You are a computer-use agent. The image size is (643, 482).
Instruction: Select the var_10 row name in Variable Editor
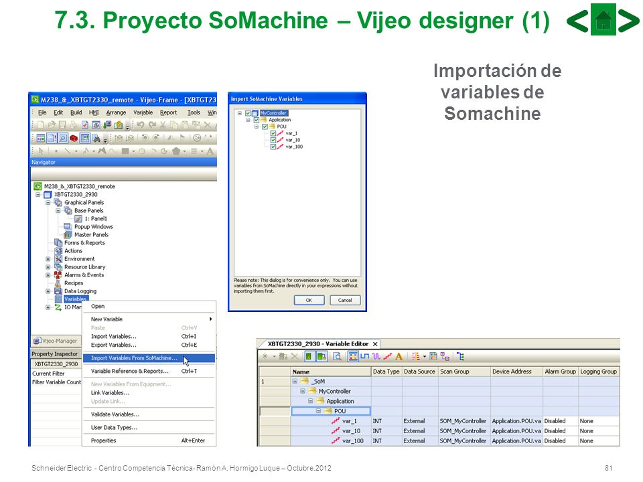coord(352,431)
